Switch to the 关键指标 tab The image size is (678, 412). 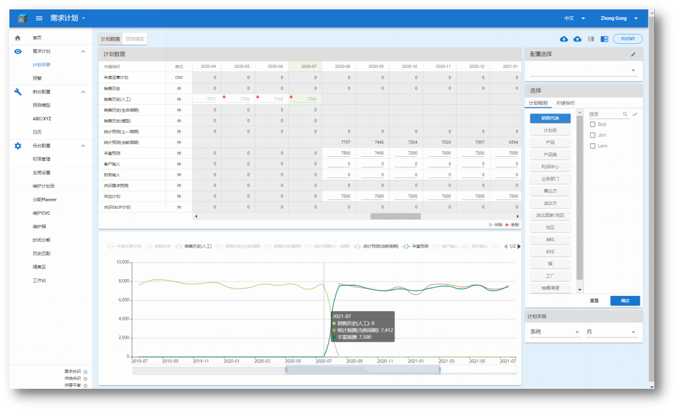point(565,103)
